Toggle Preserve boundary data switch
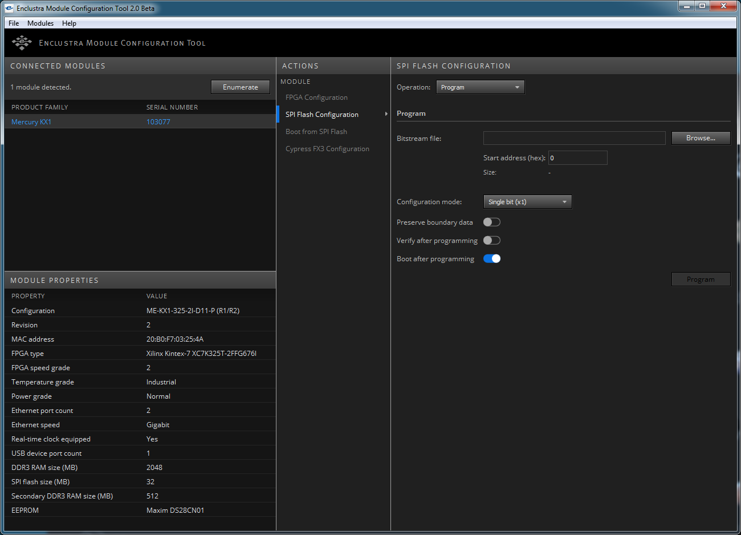Screen dimensions: 741x535 click(x=492, y=222)
